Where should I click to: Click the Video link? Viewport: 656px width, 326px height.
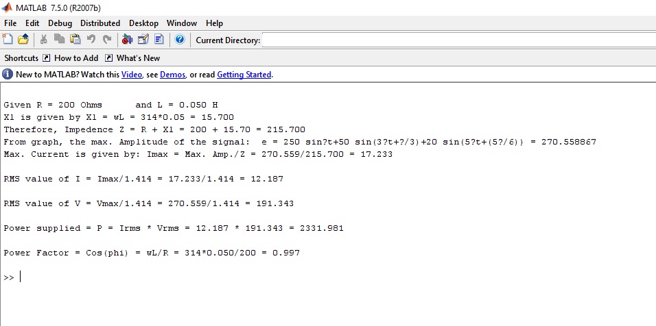[131, 75]
